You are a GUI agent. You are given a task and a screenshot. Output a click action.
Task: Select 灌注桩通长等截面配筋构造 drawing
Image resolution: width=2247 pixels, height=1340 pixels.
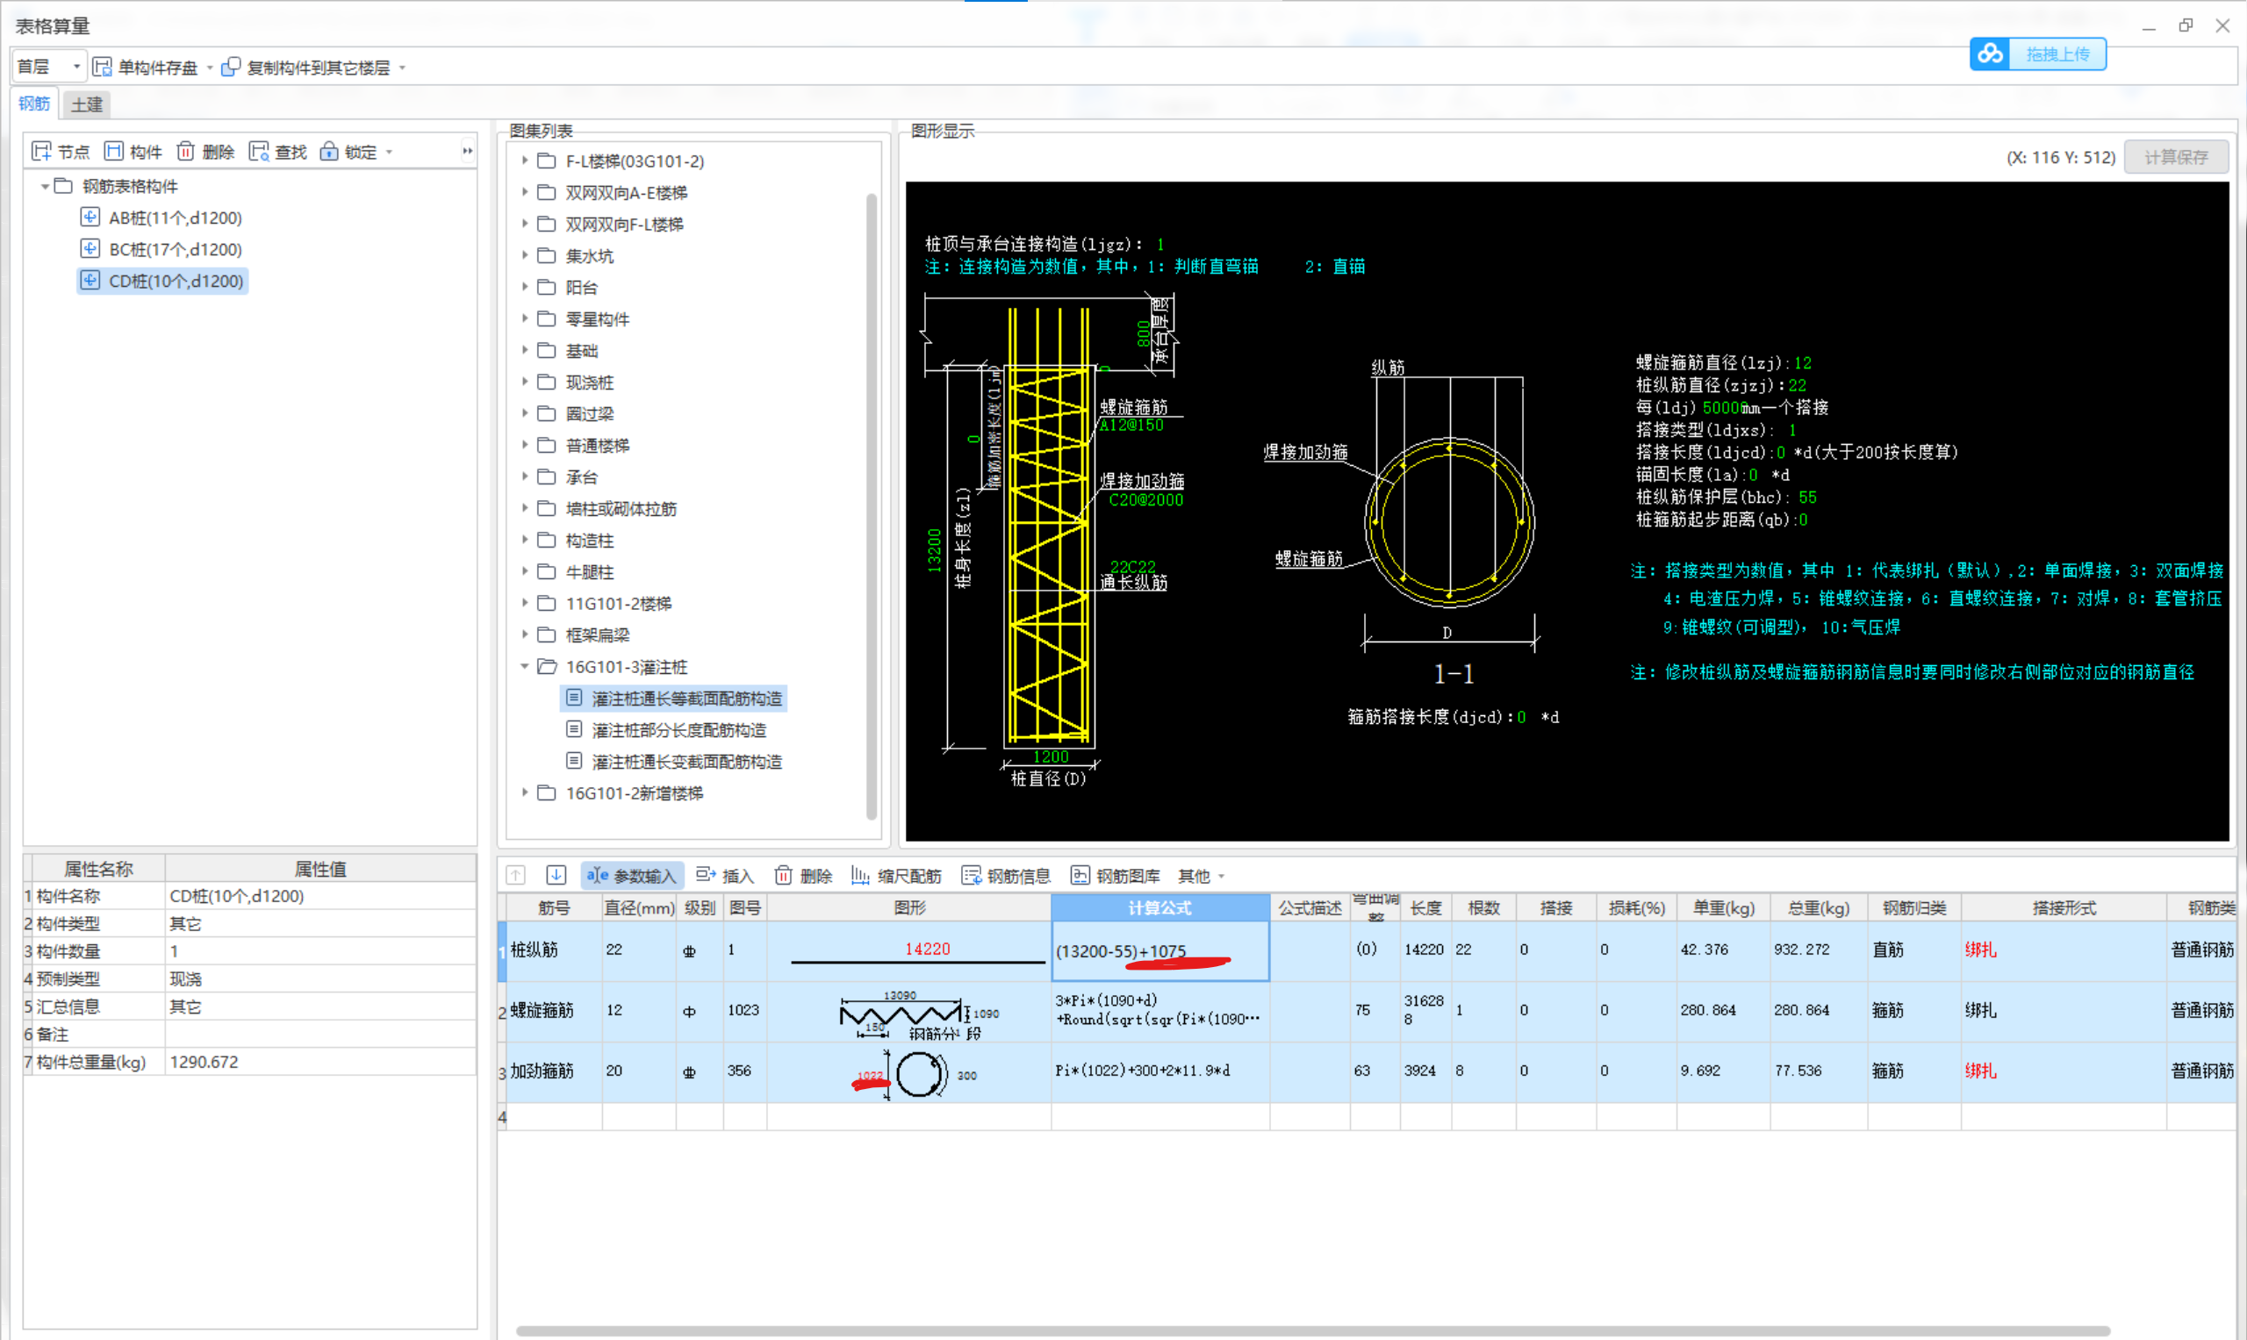674,698
